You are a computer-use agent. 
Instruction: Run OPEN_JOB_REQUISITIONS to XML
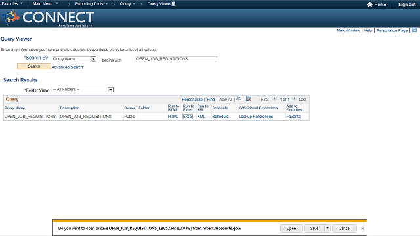point(201,117)
